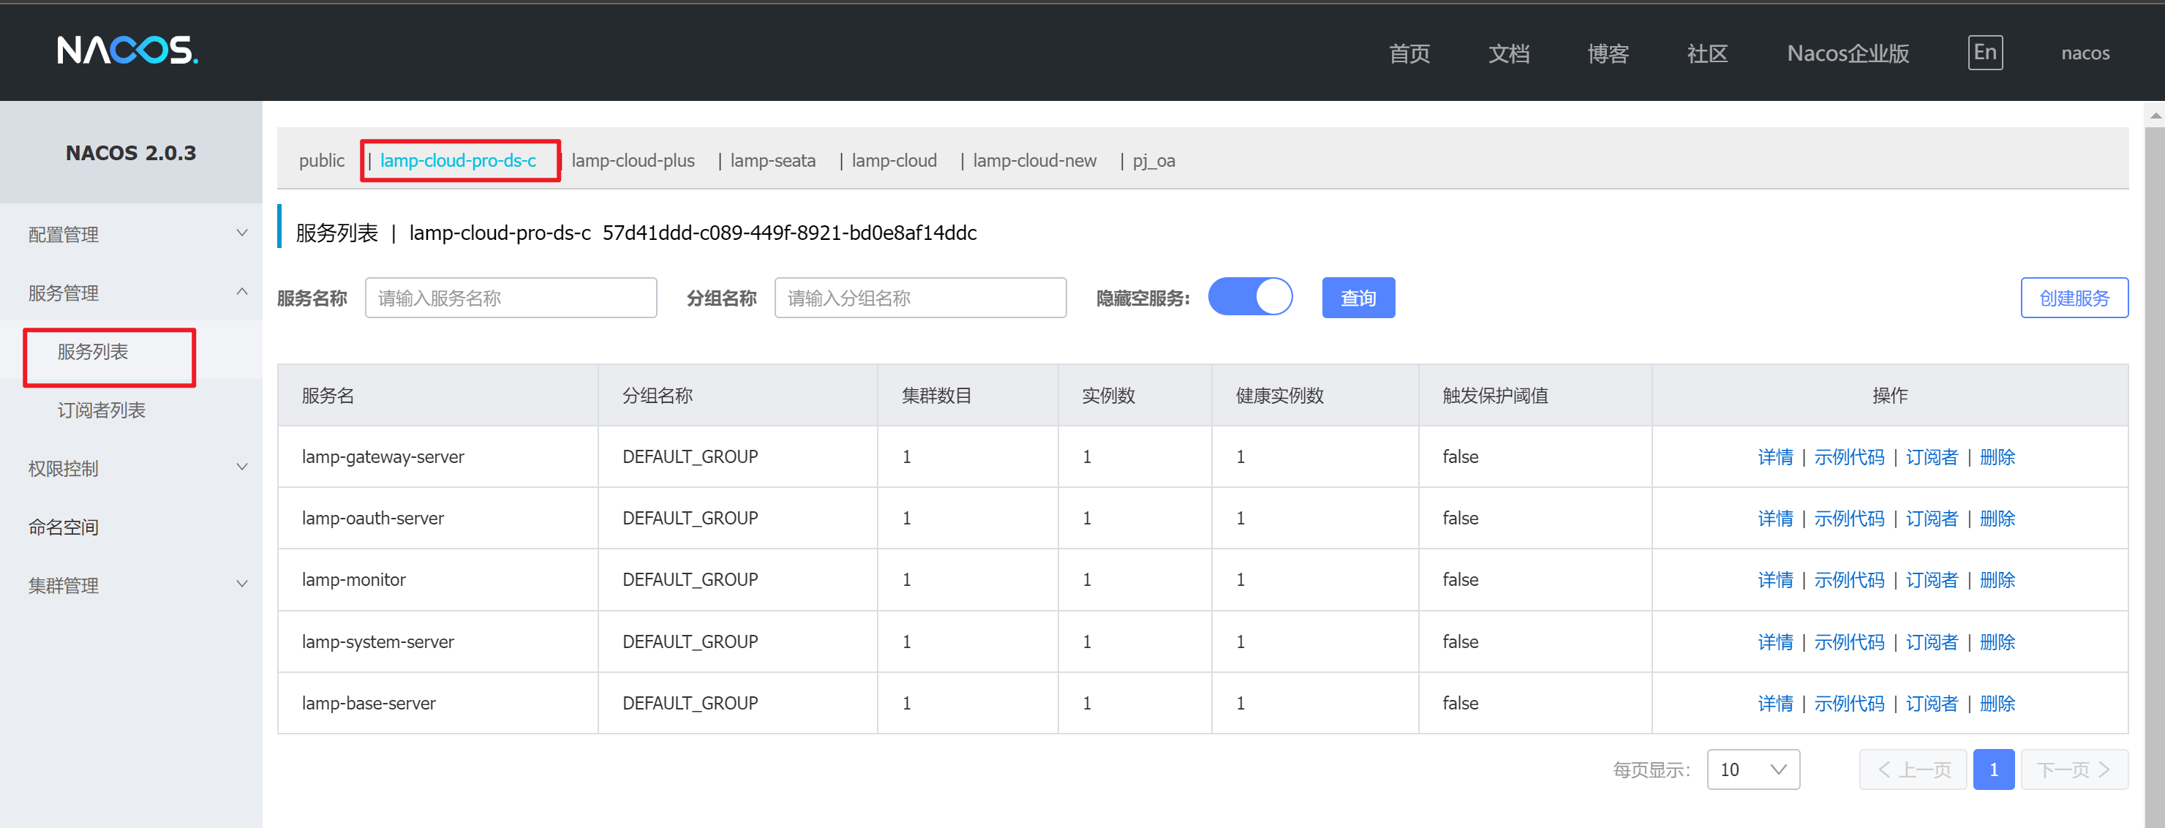View 示例代码 for lamp-monitor
The height and width of the screenshot is (828, 2165).
click(1848, 580)
